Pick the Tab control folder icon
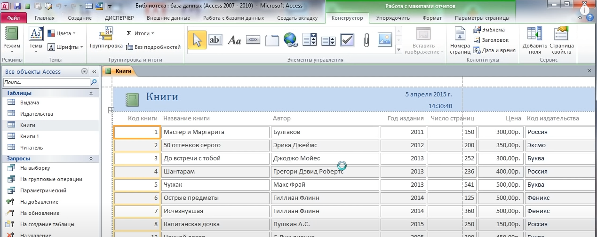The height and width of the screenshot is (237, 597). tap(272, 40)
